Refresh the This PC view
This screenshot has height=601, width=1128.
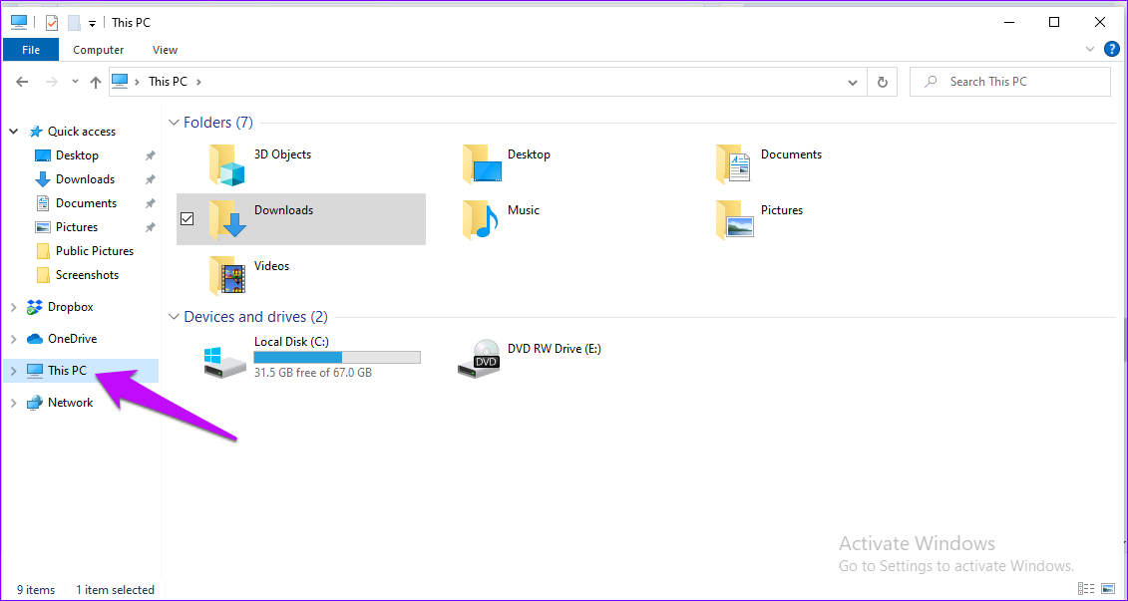pyautogui.click(x=882, y=82)
